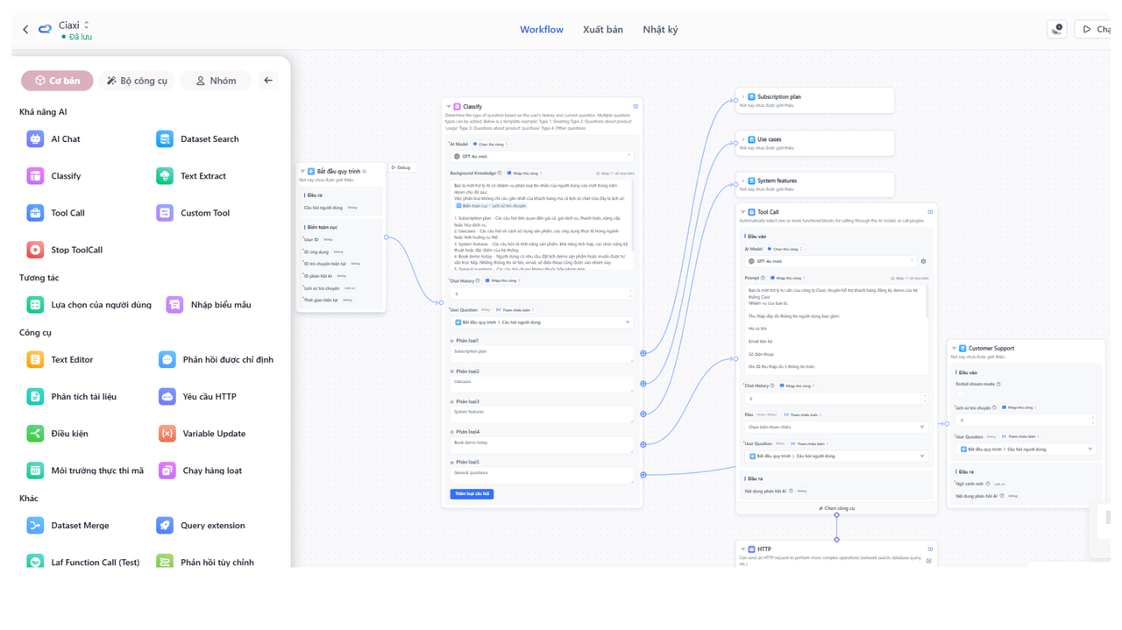Toggle the Forbid stream mode switch
The image size is (1122, 630).
962,393
